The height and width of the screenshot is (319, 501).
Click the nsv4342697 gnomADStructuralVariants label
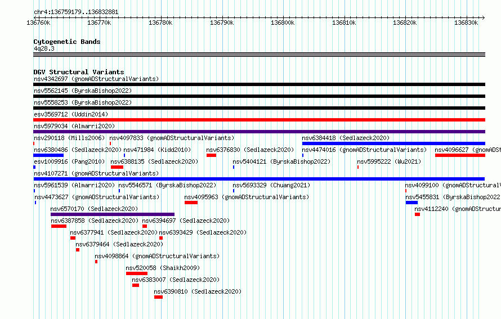(96, 79)
